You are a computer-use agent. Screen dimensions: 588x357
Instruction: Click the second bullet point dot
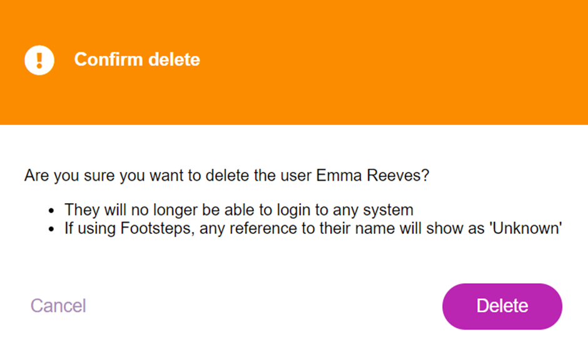pos(52,229)
